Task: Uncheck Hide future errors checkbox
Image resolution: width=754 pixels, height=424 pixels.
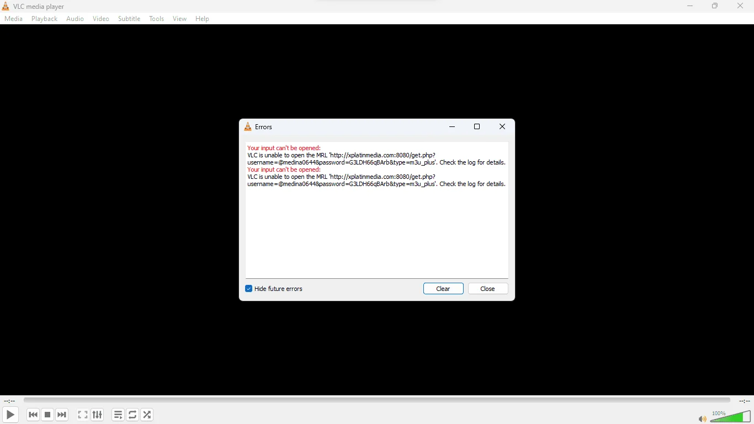Action: coord(248,289)
